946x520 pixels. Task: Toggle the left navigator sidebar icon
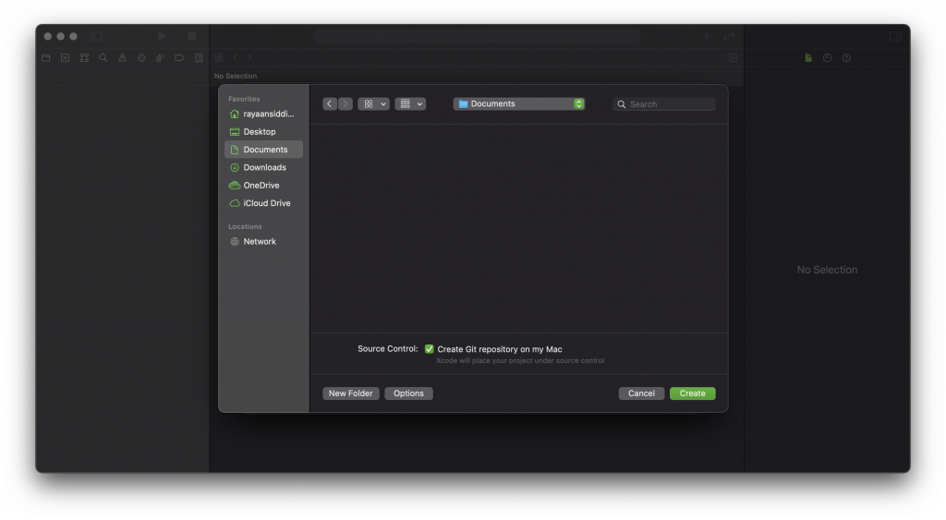point(96,36)
